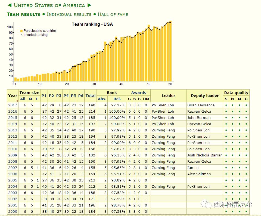
Task: Click the yellow Participating countries legend swatch
Action: pos(21,31)
